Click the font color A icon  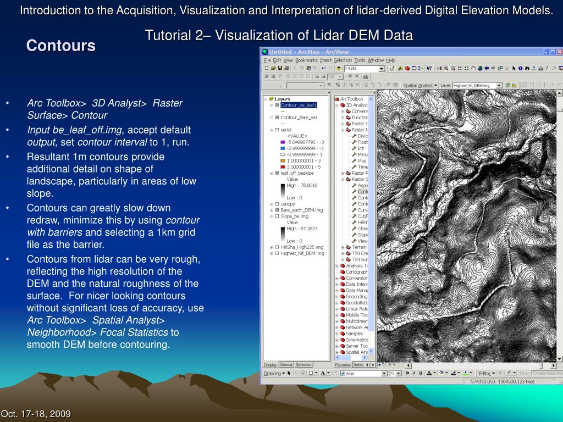429,373
